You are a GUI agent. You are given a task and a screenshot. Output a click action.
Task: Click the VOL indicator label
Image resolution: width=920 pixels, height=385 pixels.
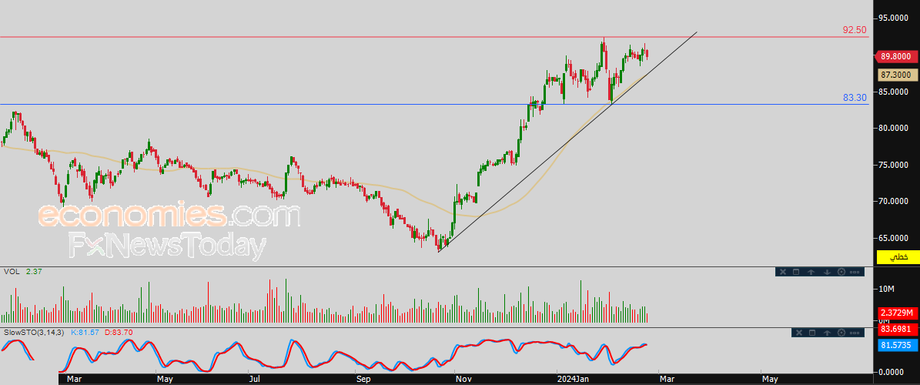pos(10,272)
